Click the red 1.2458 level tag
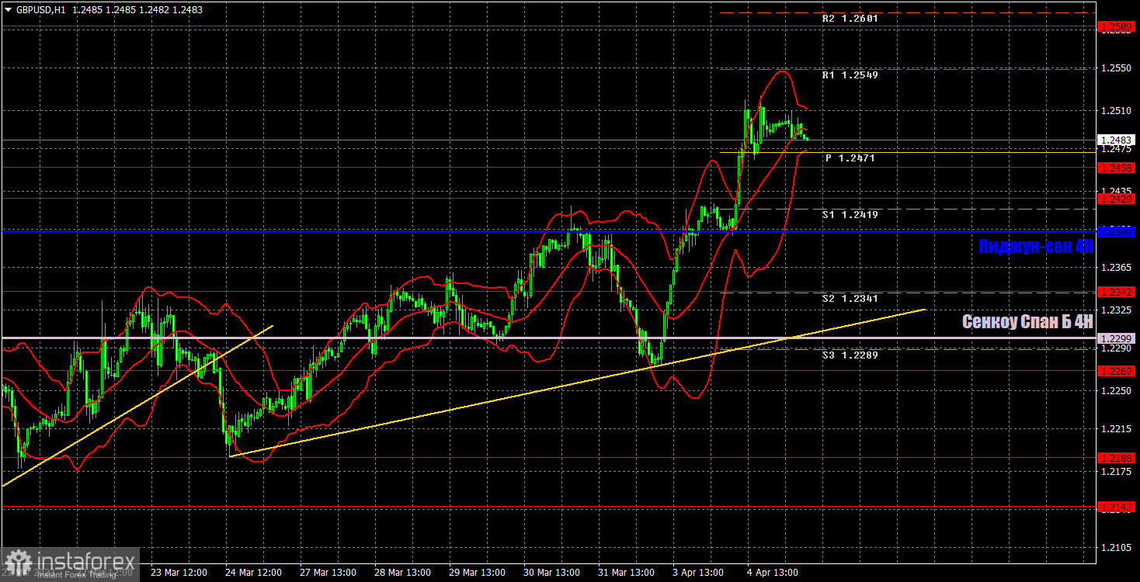 [x=1117, y=168]
